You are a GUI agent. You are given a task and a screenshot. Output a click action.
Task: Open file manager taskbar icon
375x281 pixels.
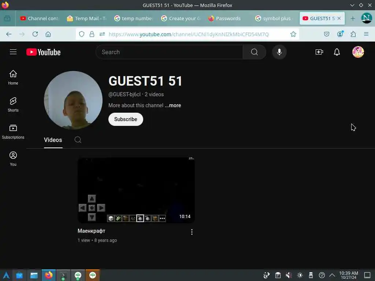pyautogui.click(x=34, y=275)
